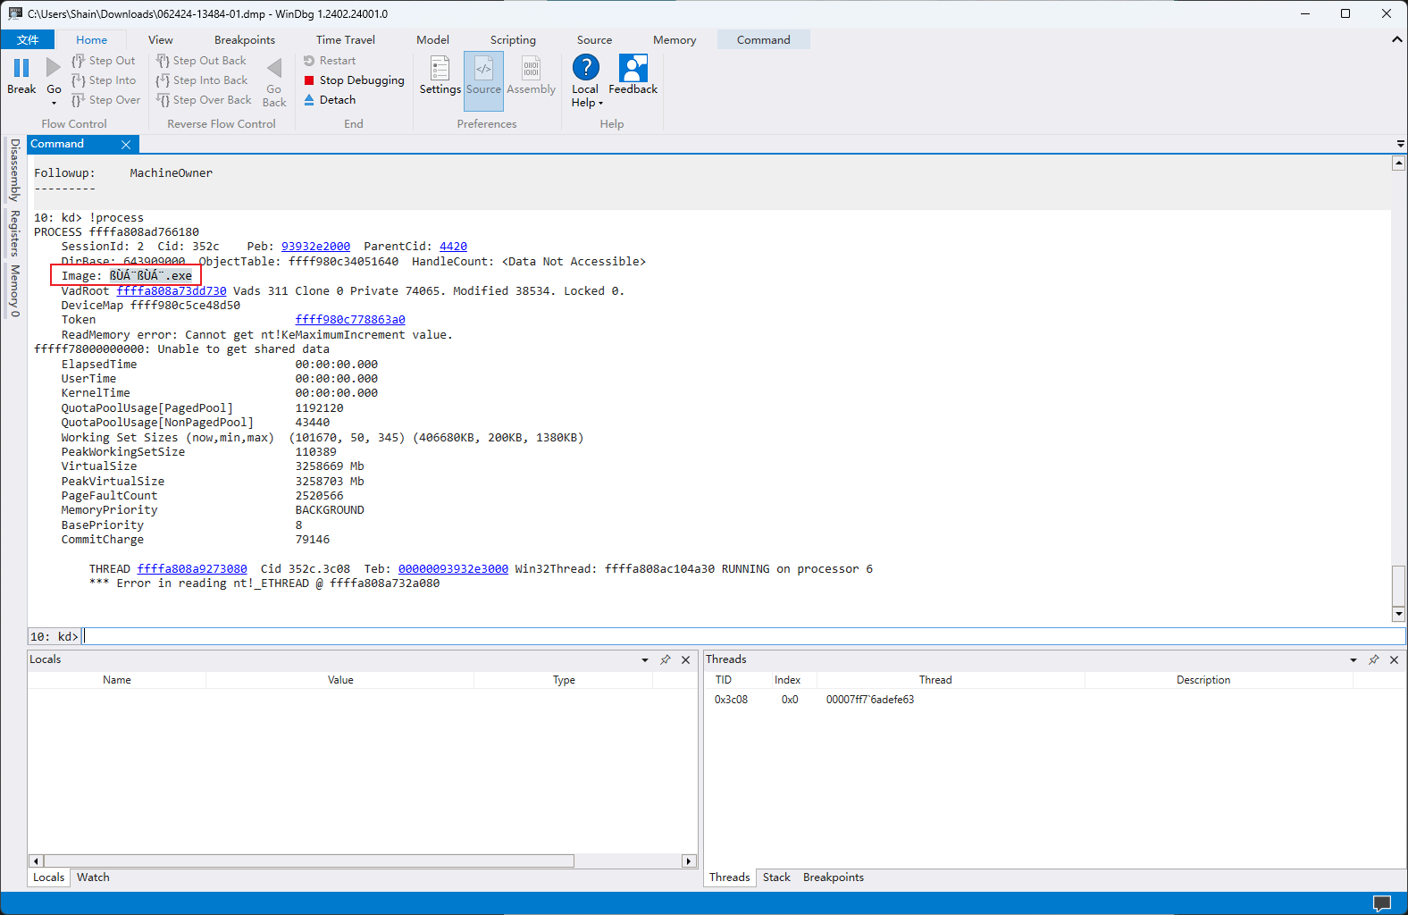Open the Model ribbon tab

point(432,39)
